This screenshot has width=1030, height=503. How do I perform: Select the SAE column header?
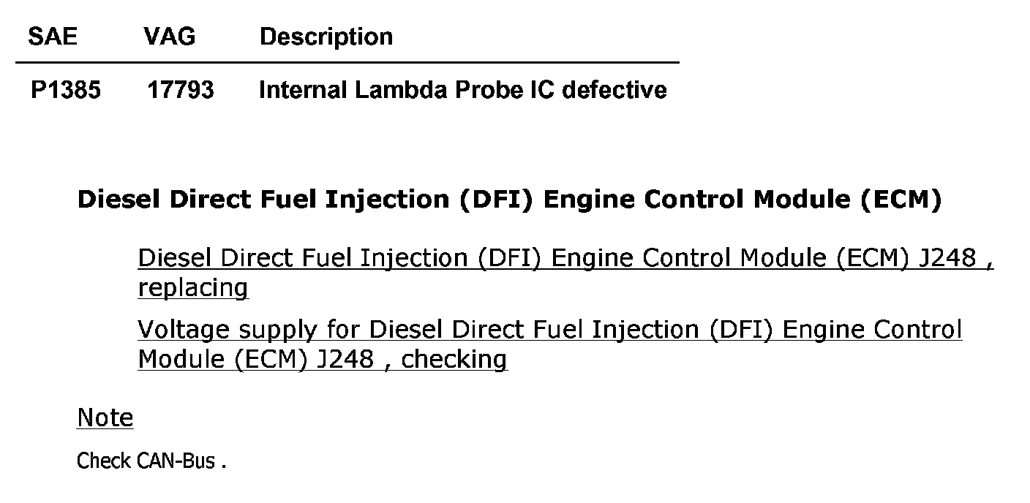pyautogui.click(x=53, y=37)
